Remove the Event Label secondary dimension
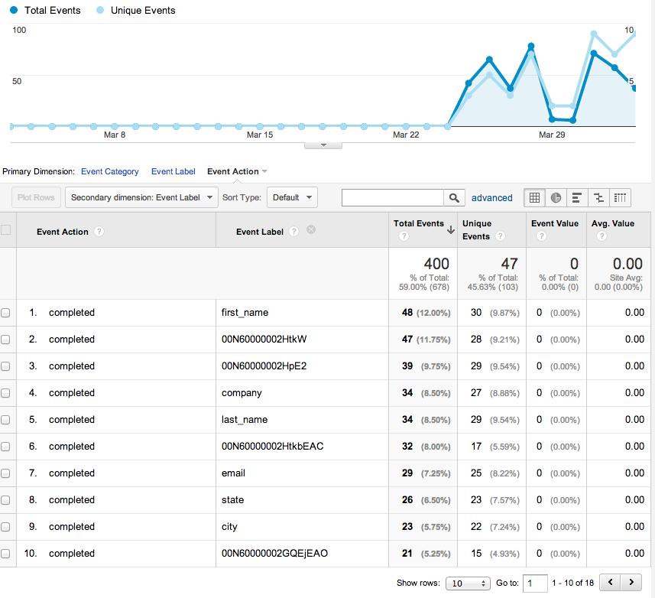The width and height of the screenshot is (655, 598). (311, 229)
